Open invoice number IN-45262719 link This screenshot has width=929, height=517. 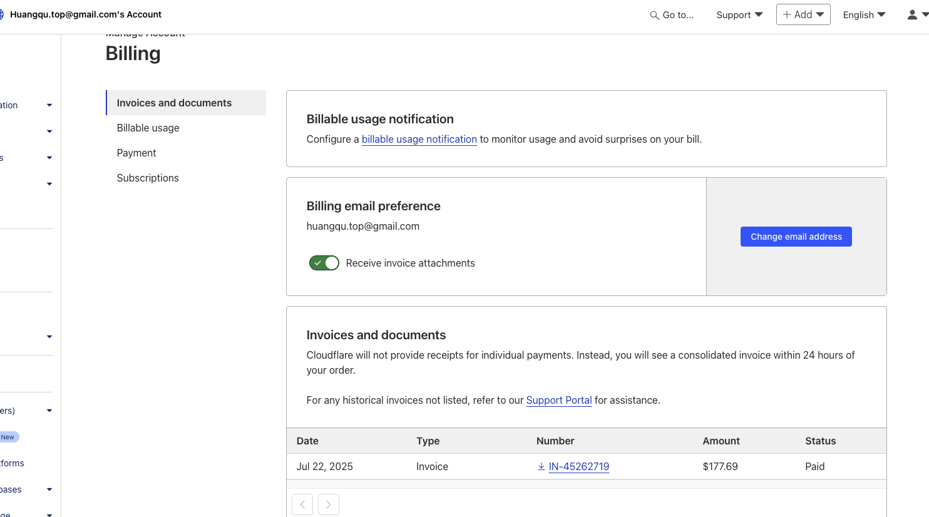(x=579, y=466)
